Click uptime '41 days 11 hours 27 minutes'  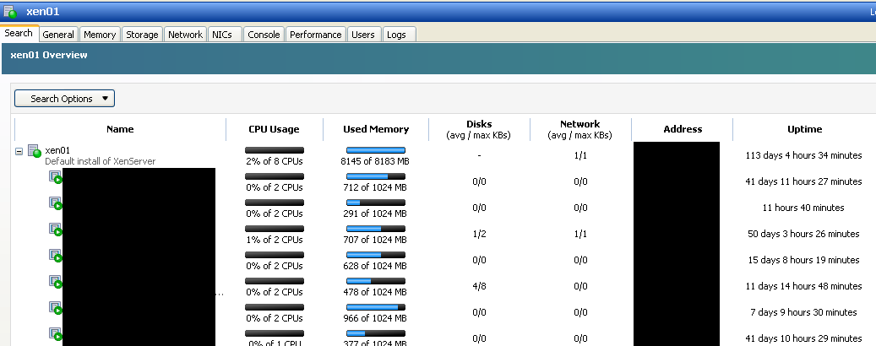tap(803, 181)
